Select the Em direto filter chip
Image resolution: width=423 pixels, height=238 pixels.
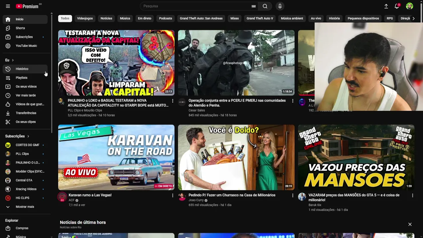coord(144,19)
